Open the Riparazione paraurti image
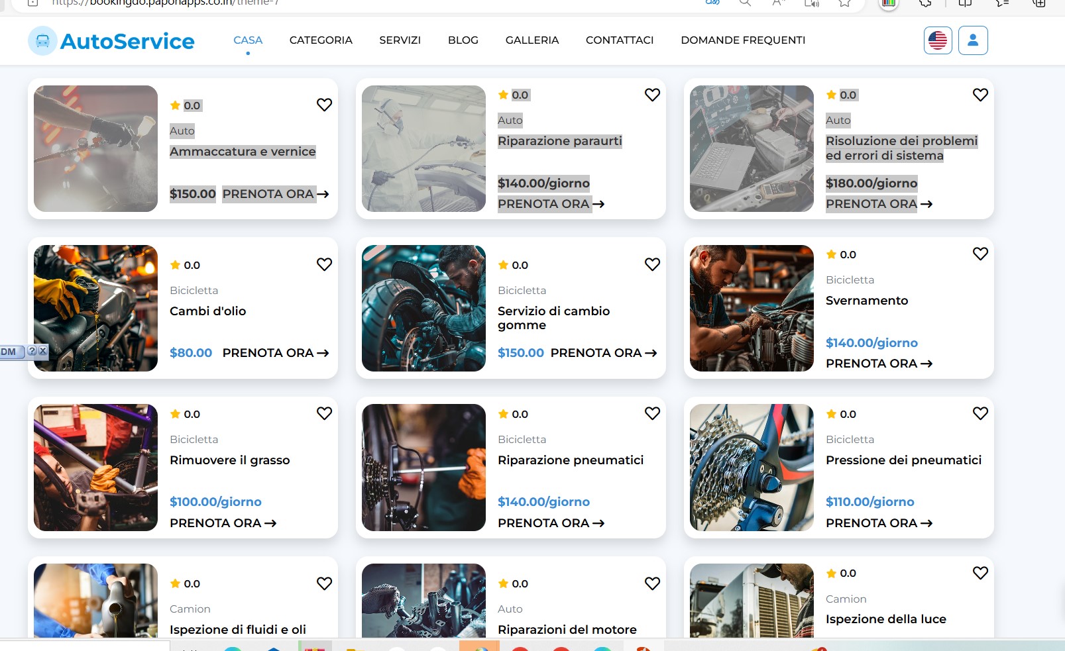Viewport: 1065px width, 651px height. click(x=423, y=149)
